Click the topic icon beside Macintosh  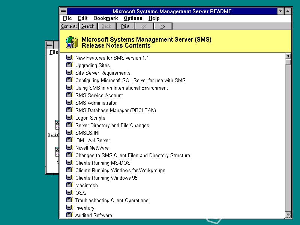[69, 185]
